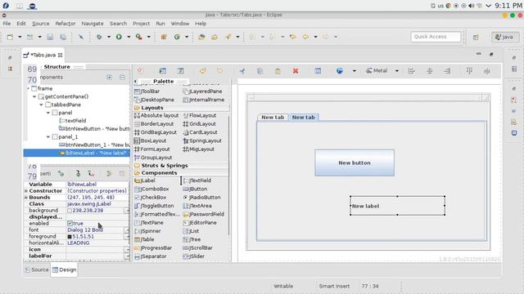Open the Project menu

pyautogui.click(x=141, y=24)
